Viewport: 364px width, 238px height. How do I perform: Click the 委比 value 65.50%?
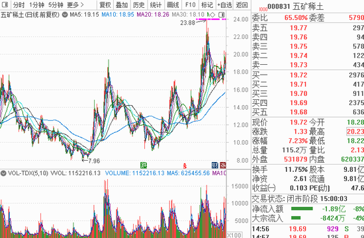coord(296,18)
